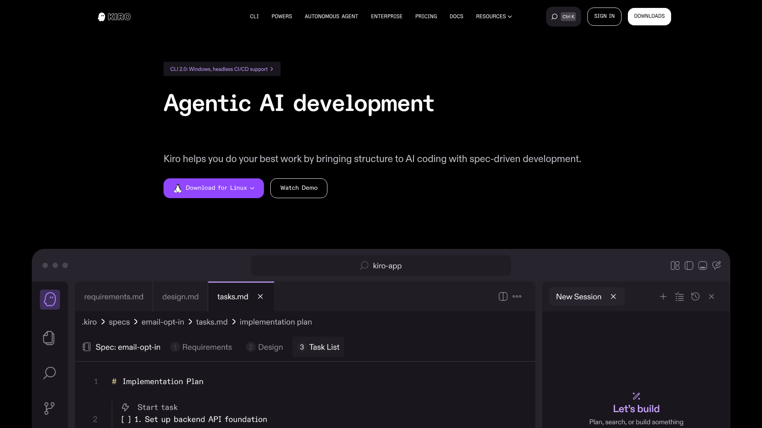Go to Autonomous Agent page

pos(331,17)
